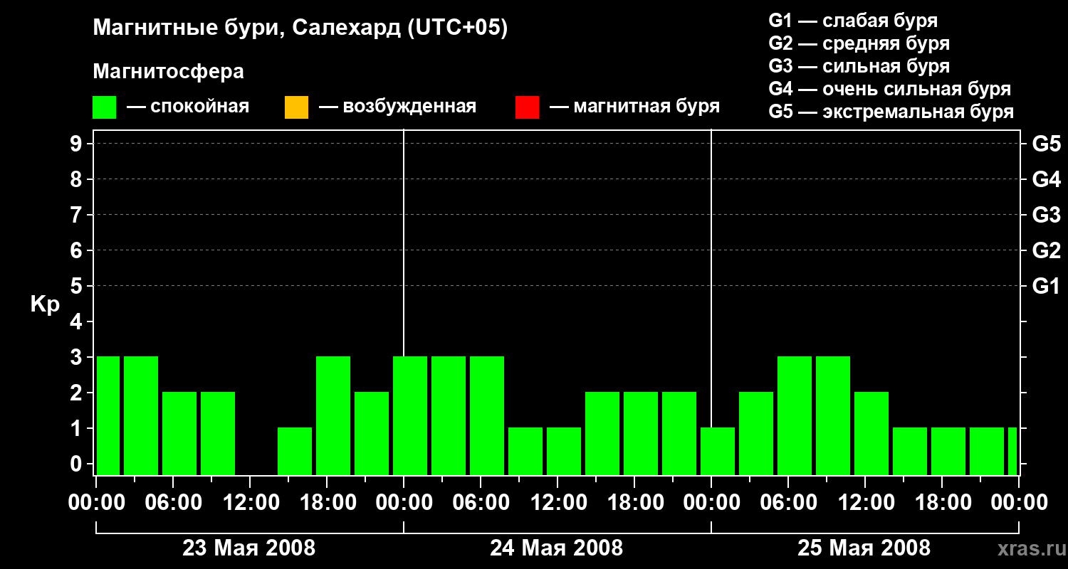Click the Kp 3 bar for 06:00–09:00 on 25 Мая
This screenshot has width=1068, height=569.
coord(795,415)
